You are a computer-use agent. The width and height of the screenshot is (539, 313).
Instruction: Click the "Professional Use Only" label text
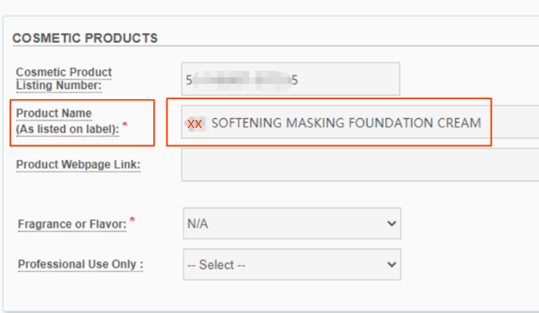[x=80, y=265]
